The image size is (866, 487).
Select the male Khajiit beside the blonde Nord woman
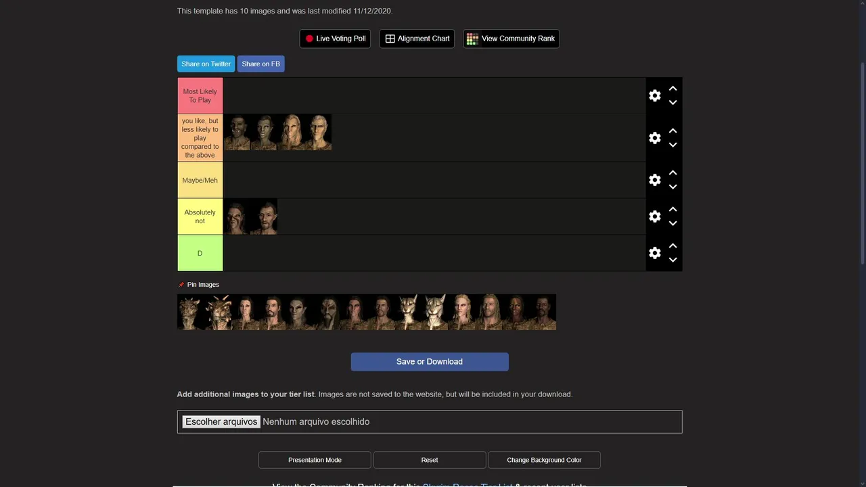[x=434, y=312]
